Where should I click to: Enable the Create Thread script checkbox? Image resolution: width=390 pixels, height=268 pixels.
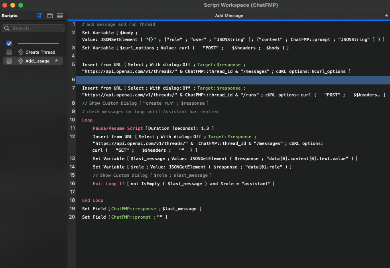pyautogui.click(x=9, y=52)
